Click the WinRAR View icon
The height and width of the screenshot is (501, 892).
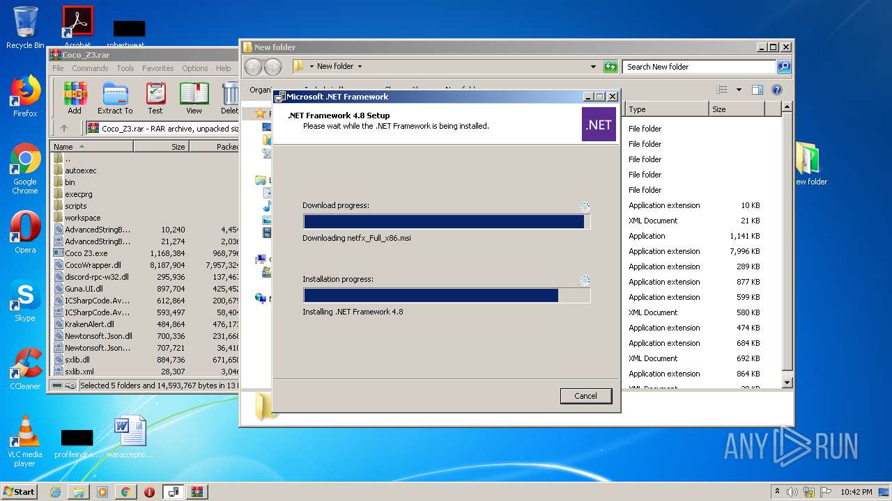click(194, 98)
